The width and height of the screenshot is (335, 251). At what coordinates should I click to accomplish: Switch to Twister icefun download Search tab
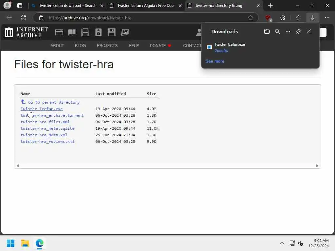(67, 6)
